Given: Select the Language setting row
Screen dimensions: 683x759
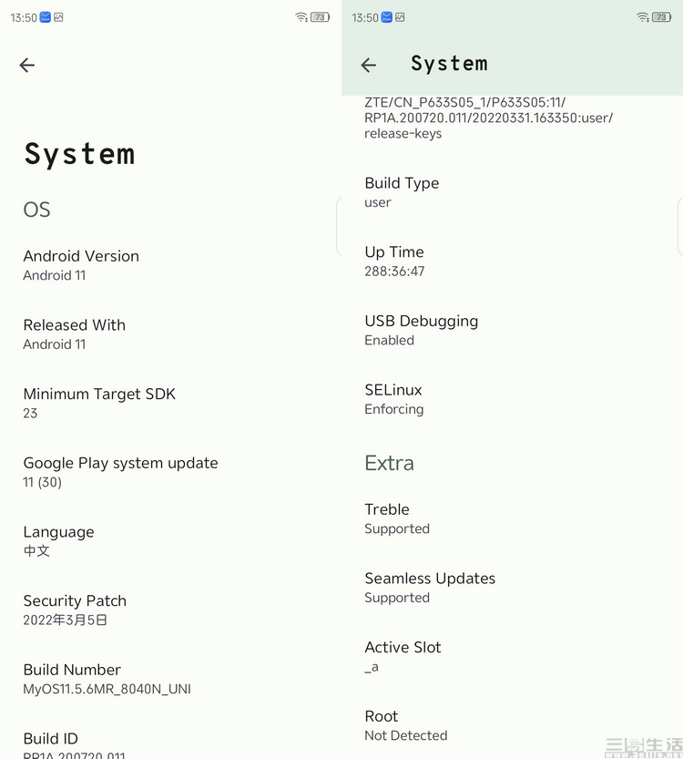Looking at the screenshot, I should (58, 541).
